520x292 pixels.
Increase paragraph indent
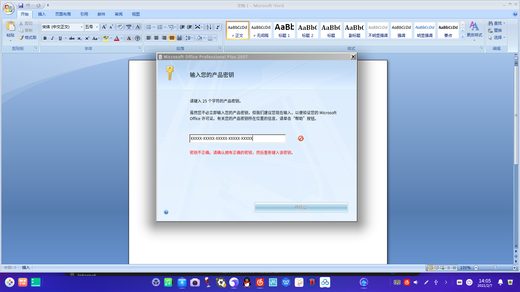click(x=189, y=27)
